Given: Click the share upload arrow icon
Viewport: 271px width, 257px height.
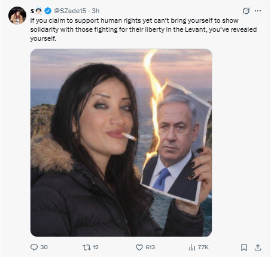Looking at the screenshot, I should (x=258, y=247).
